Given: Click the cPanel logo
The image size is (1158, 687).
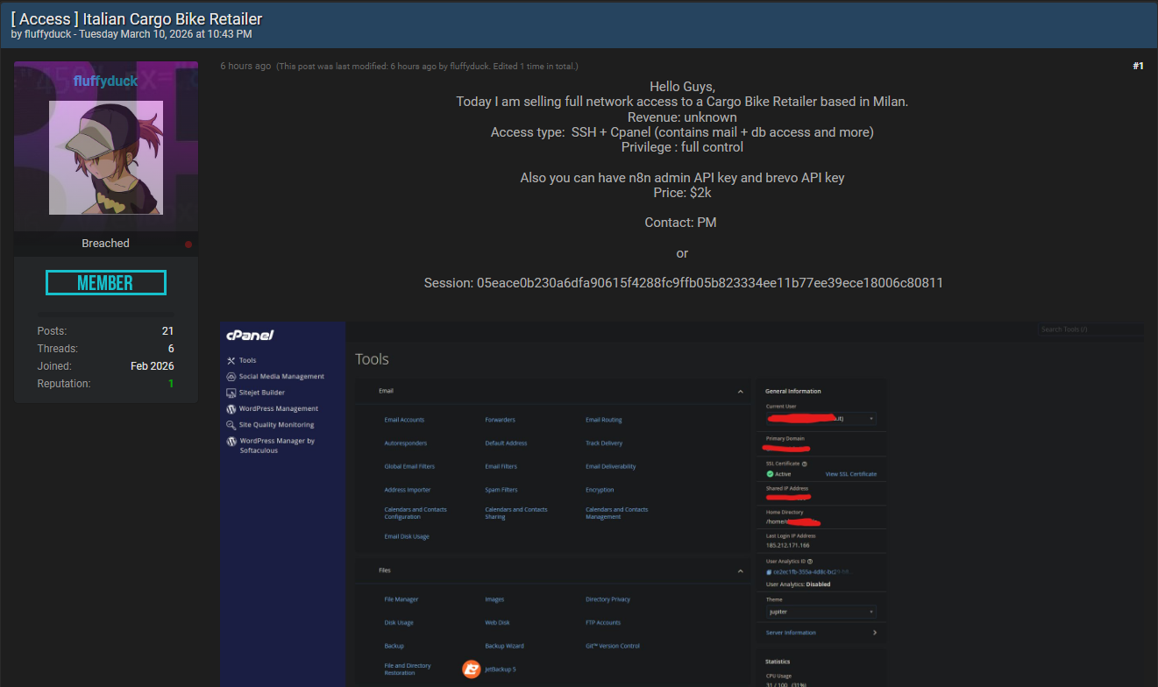Looking at the screenshot, I should point(250,335).
